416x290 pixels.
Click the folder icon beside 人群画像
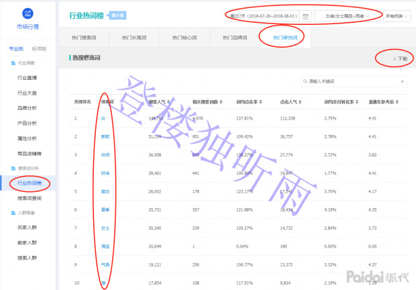pyautogui.click(x=13, y=213)
